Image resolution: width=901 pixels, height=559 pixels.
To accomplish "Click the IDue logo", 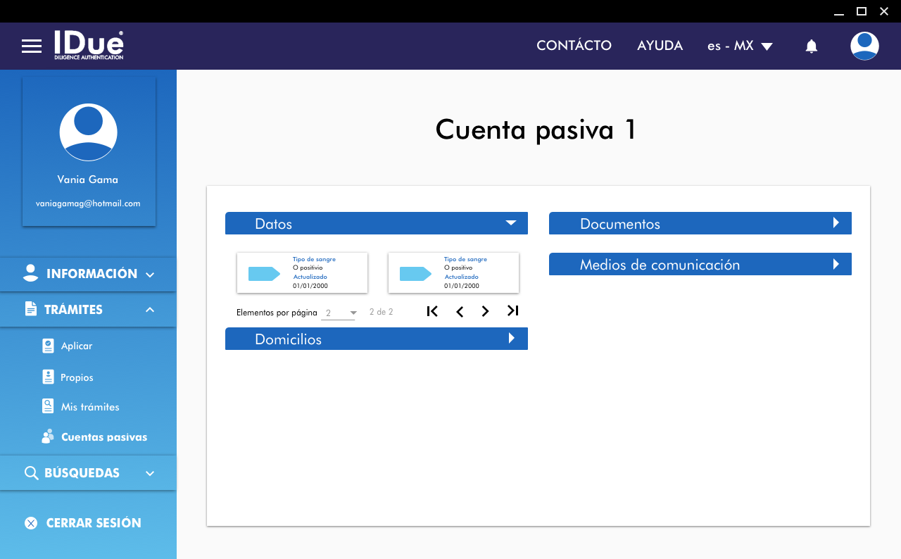I will coord(89,45).
